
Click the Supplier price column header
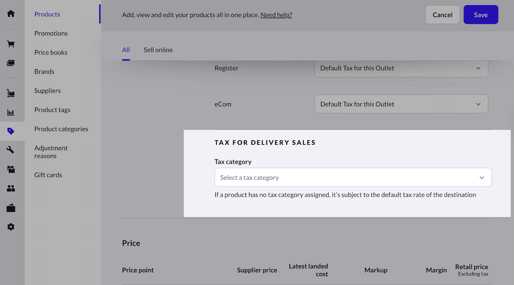[x=257, y=270]
